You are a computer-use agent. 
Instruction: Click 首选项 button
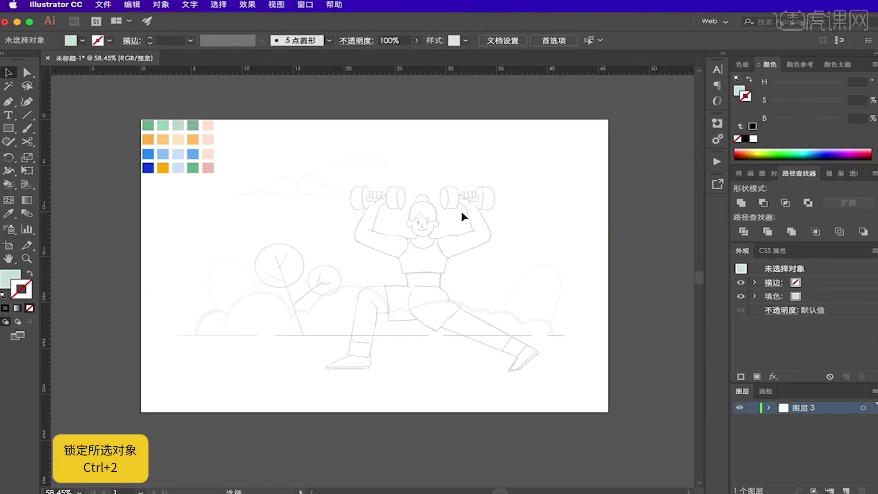tap(553, 40)
